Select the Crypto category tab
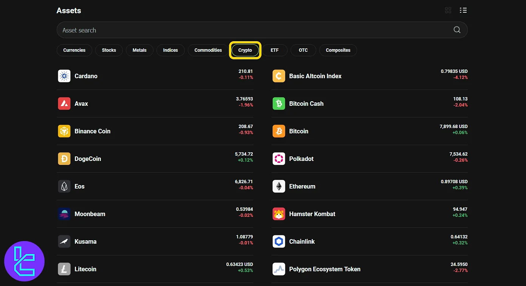This screenshot has width=526, height=286. 245,50
